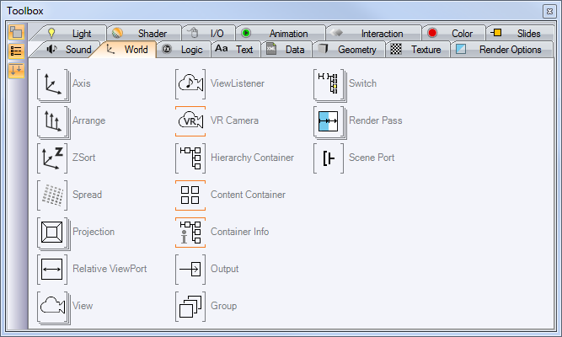Select the Switch node icon

329,84
